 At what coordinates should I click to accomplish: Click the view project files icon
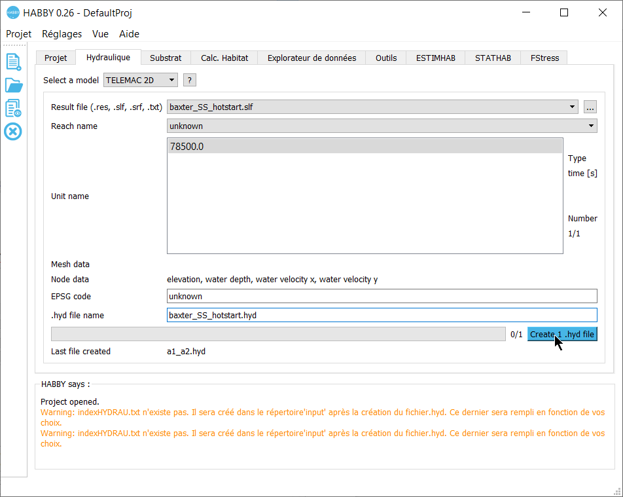pos(13,108)
